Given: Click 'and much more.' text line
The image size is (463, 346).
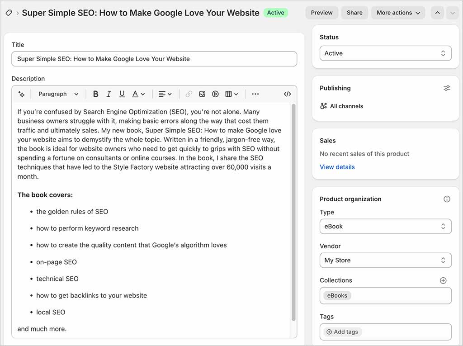Looking at the screenshot, I should coord(42,329).
